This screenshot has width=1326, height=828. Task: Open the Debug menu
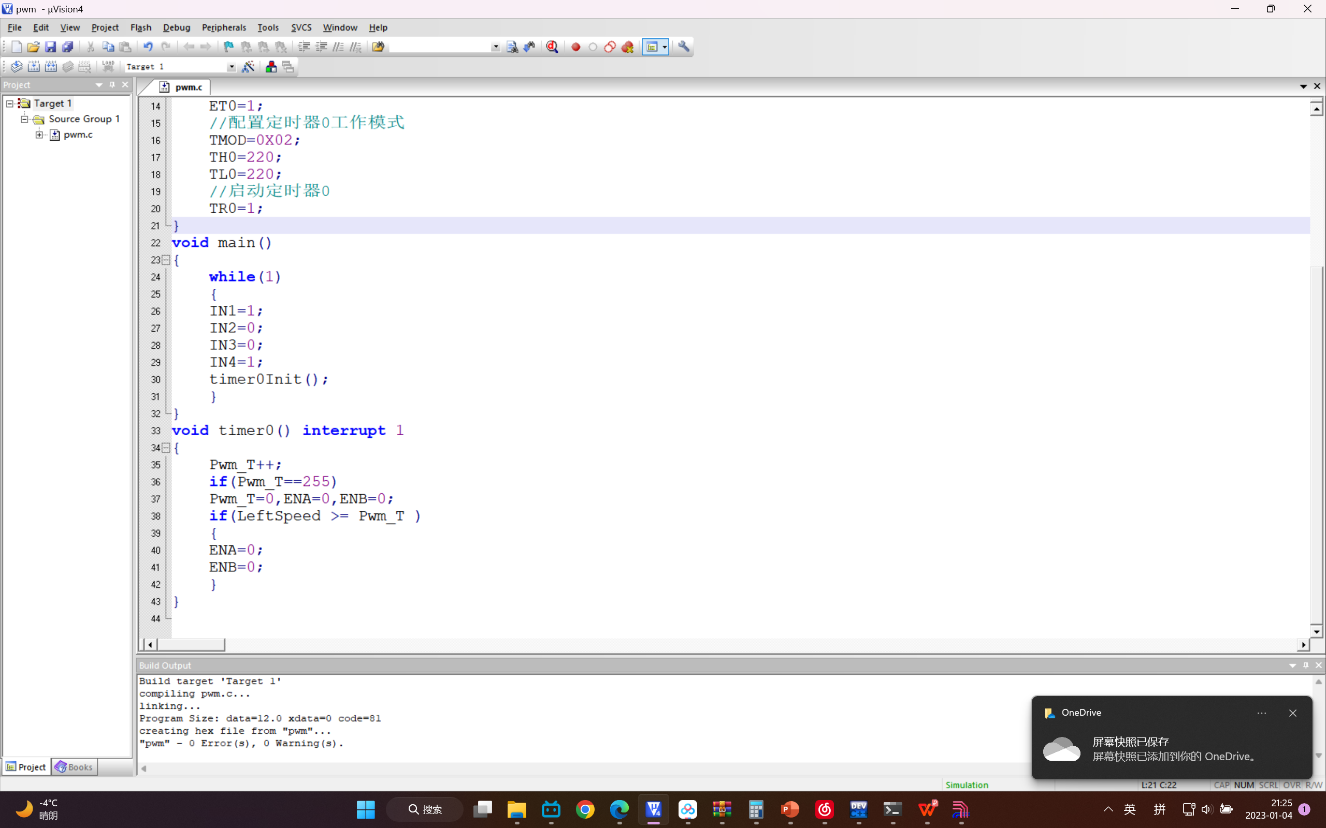click(x=177, y=27)
